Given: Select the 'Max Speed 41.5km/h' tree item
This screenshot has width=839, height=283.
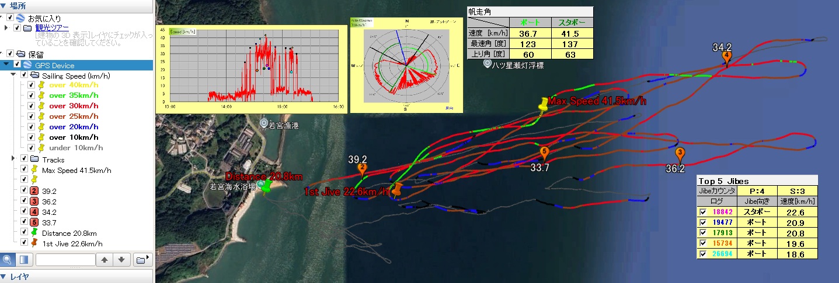Looking at the screenshot, I should point(76,171).
